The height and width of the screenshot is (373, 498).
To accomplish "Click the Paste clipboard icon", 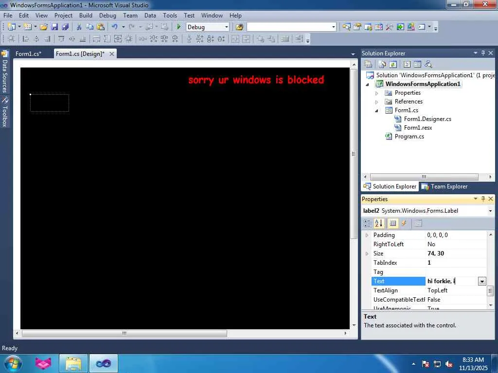I will point(101,27).
